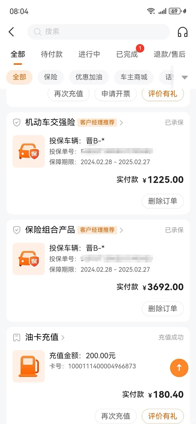Focus the 搜索 search field

click(99, 32)
